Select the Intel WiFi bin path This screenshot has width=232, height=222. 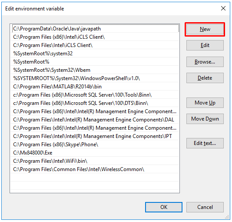point(95,161)
